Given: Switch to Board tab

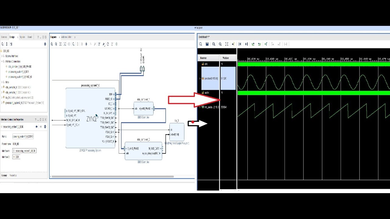Looking at the screenshot, I should coord(30,37).
